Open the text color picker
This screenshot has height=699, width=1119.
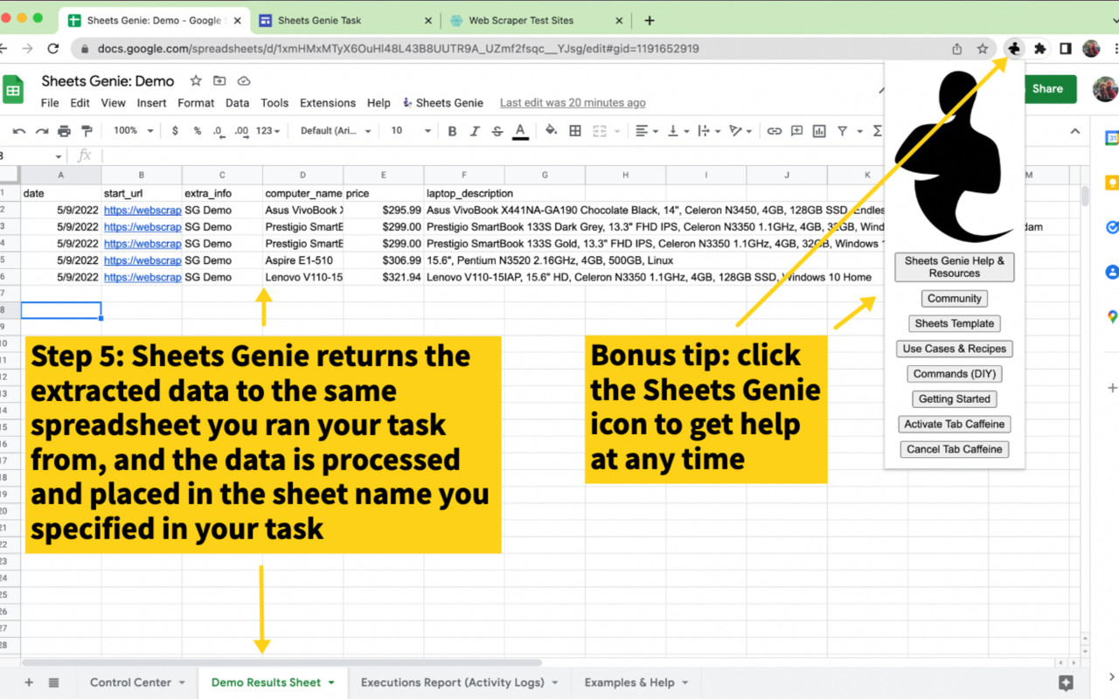coord(520,131)
